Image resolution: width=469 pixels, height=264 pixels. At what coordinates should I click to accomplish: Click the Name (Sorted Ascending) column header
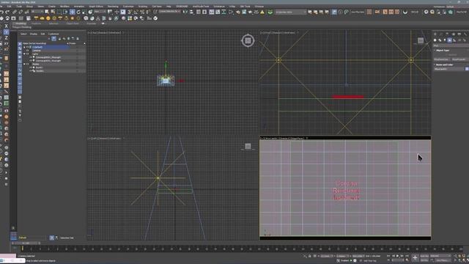pyautogui.click(x=34, y=43)
